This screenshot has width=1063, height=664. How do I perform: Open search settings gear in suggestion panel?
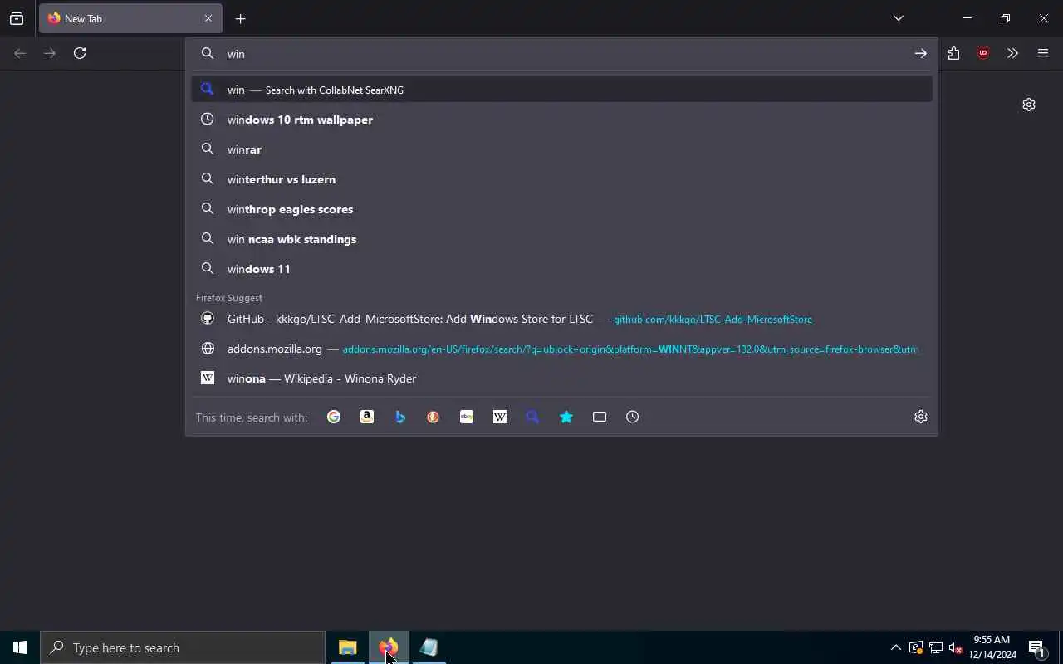pyautogui.click(x=921, y=417)
